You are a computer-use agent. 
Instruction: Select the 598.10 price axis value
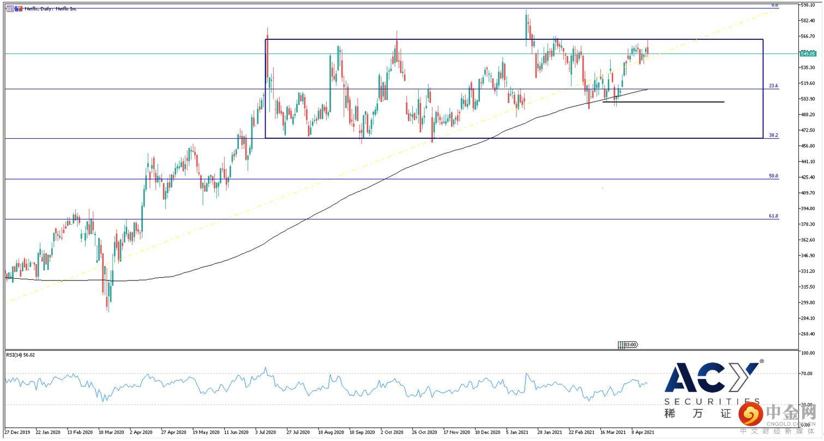808,5
